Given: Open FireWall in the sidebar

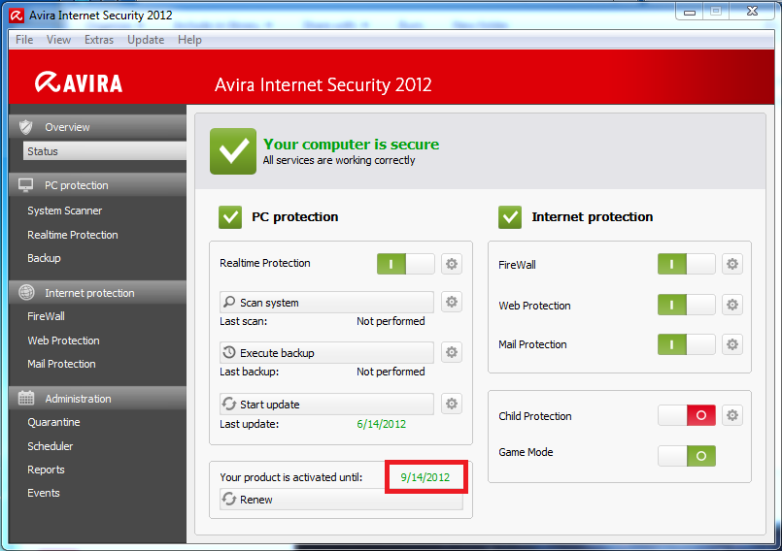Looking at the screenshot, I should click(x=46, y=316).
